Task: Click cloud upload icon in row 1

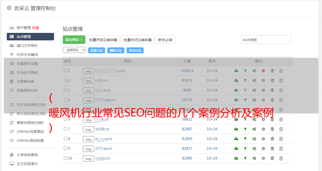Action: pos(236,71)
